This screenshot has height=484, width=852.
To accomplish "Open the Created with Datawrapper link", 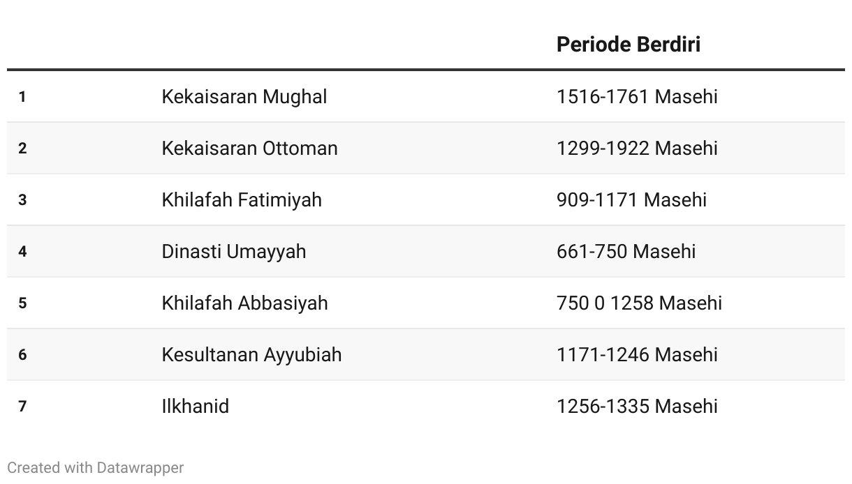I will (x=96, y=467).
